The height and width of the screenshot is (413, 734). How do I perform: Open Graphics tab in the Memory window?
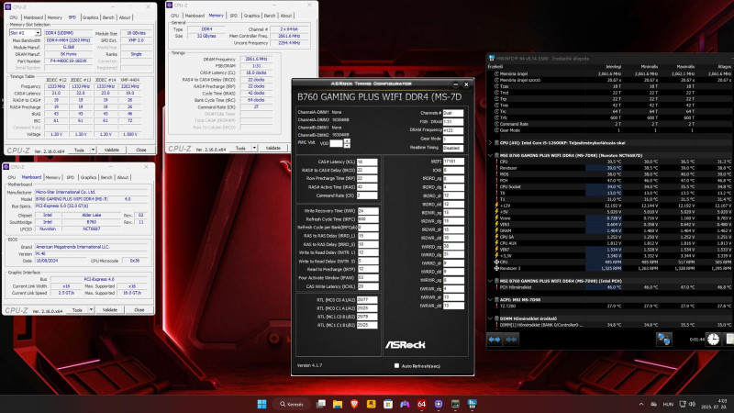pos(251,16)
